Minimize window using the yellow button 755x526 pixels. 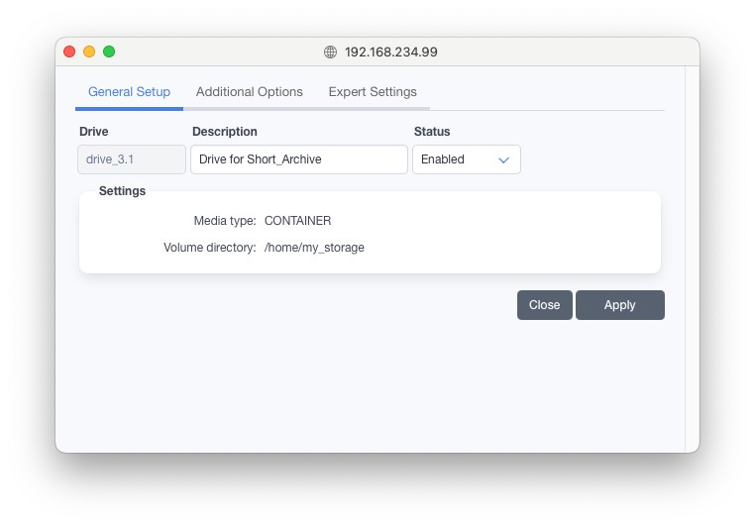(89, 52)
